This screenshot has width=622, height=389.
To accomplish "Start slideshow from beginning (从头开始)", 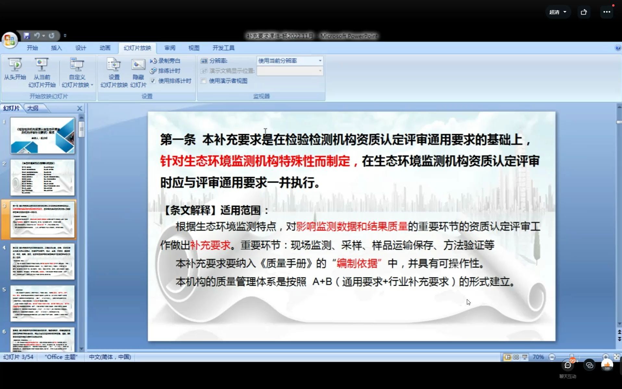I will (x=15, y=69).
